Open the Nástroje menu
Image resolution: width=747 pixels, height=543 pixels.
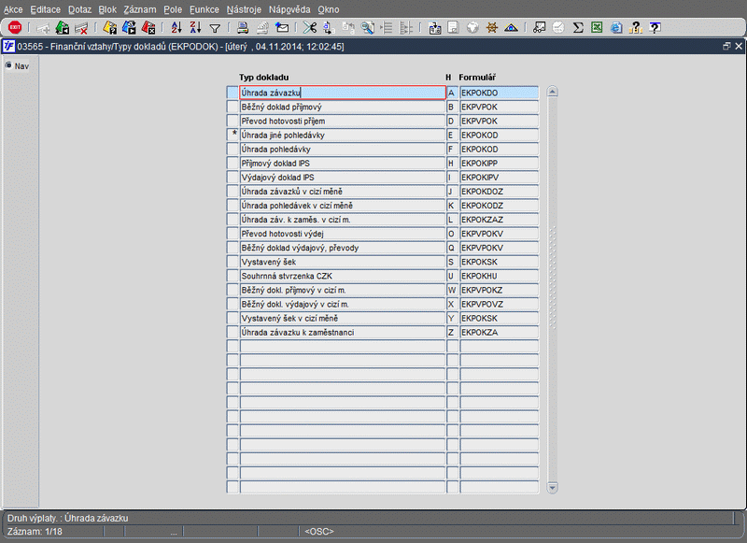pos(244,9)
